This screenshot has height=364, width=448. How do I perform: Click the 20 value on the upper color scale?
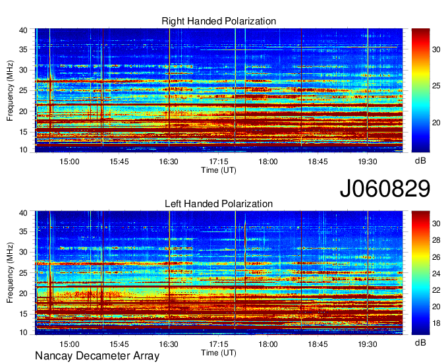pos(436,123)
